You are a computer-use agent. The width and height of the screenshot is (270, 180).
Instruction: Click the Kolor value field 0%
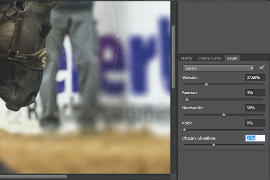(255, 123)
